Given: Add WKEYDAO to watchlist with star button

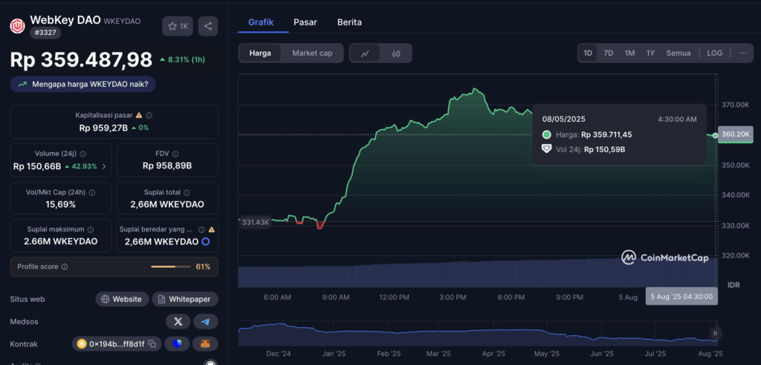Looking at the screenshot, I should (178, 26).
